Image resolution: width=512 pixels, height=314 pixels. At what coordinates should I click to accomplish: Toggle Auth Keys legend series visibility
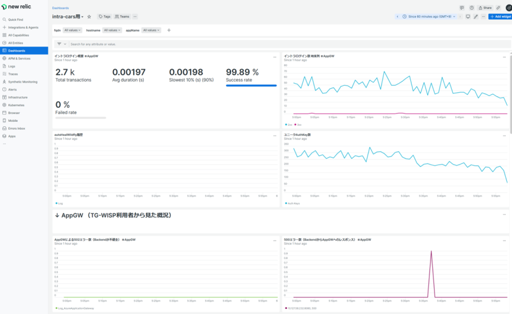[292, 203]
